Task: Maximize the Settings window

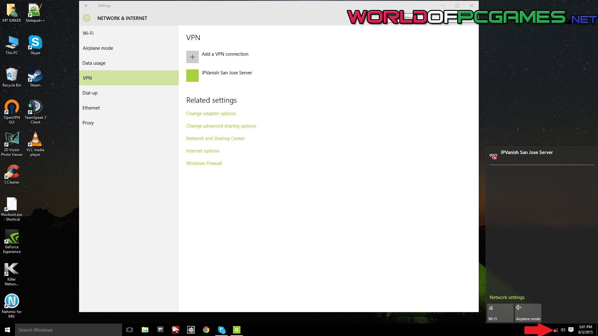Action: [457, 6]
